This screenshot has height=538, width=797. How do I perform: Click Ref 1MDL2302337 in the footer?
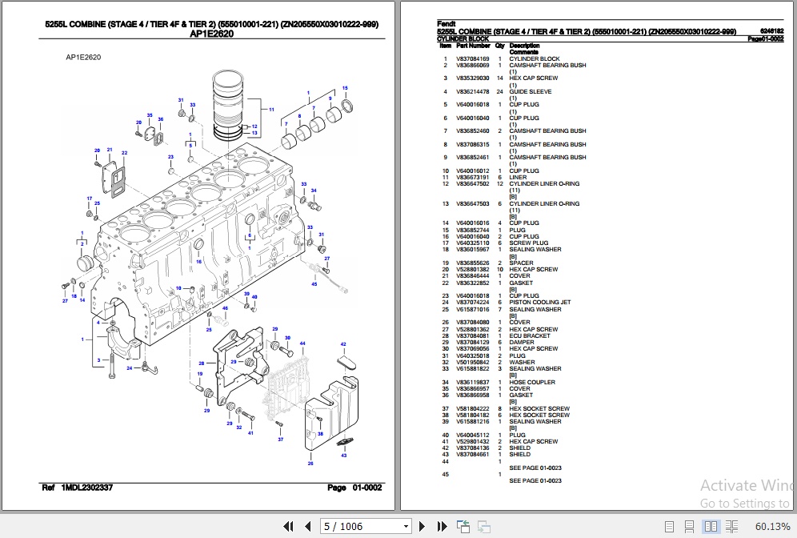[78, 488]
